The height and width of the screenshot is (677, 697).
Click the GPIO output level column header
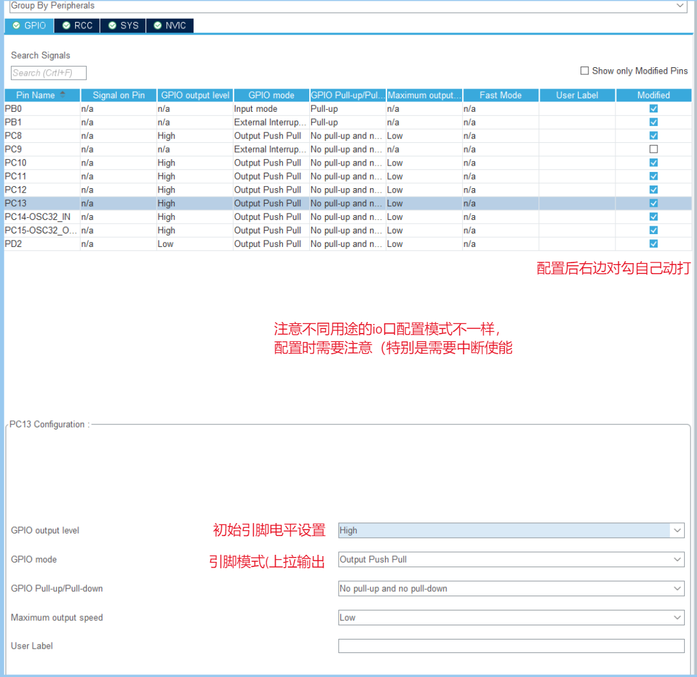[195, 95]
